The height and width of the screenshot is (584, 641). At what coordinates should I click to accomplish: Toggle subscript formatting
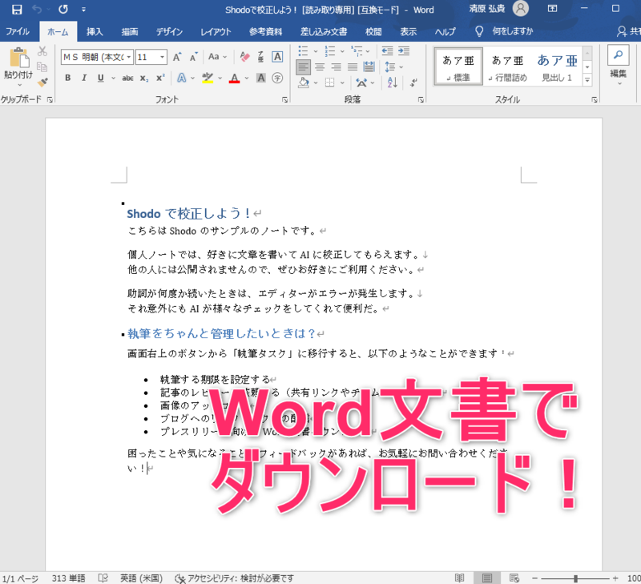pyautogui.click(x=144, y=78)
